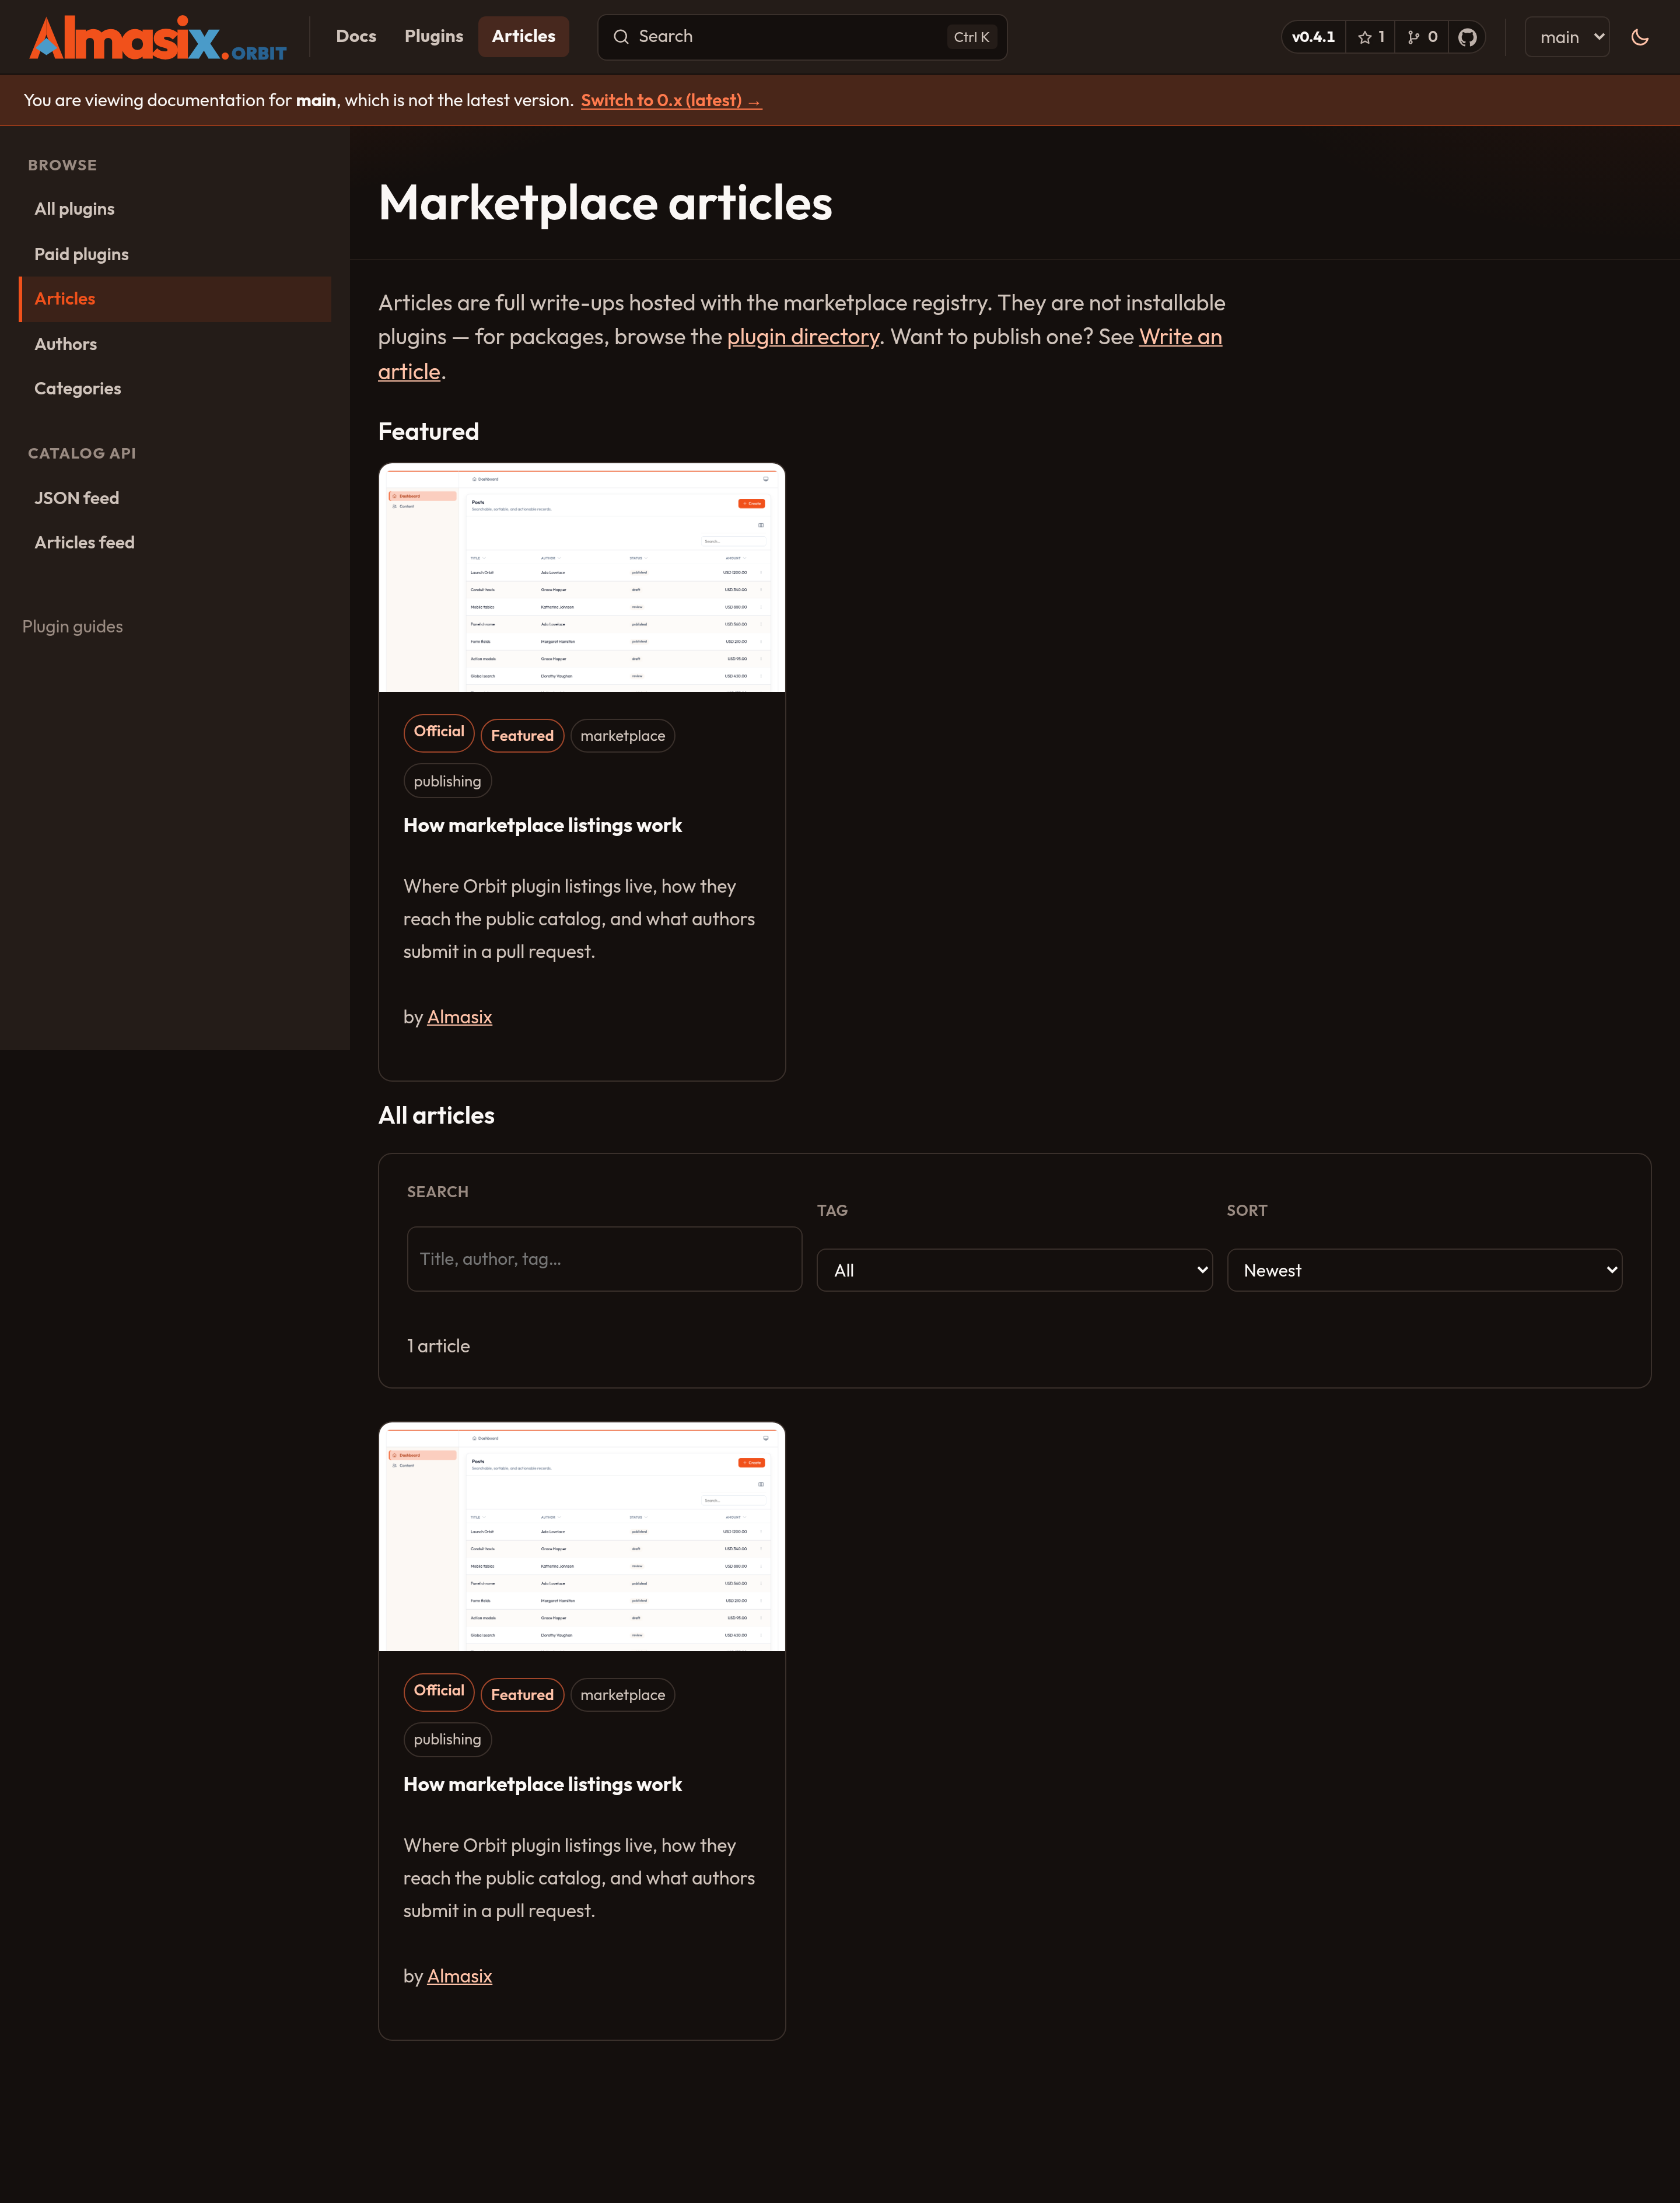Screen dimensions: 1680x2203
Task: Click the '1 article' result count
Action: pyautogui.click(x=438, y=1346)
